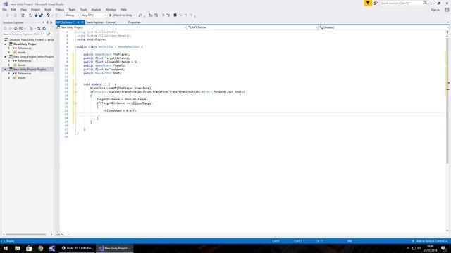Toggle the Solution Explorer auto-hide pin

[x=47, y=22]
